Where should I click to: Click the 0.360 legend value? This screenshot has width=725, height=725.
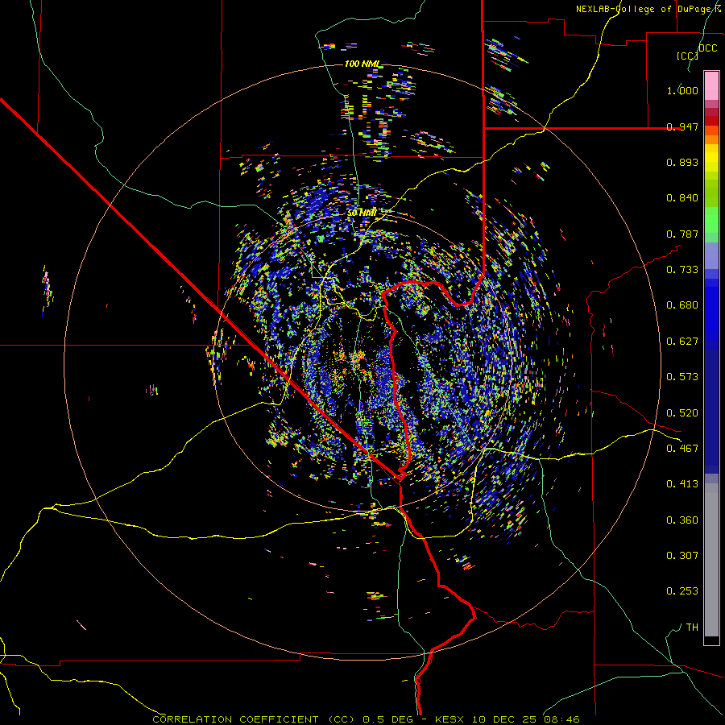(x=682, y=520)
